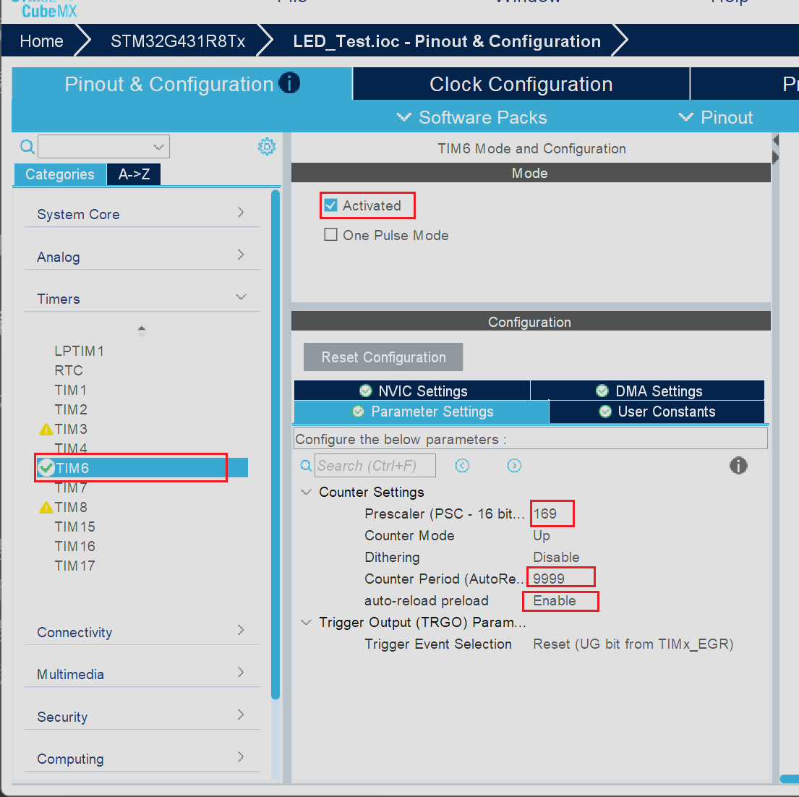The image size is (799, 797).
Task: Collapse the Counter Settings group
Action: coord(307,492)
